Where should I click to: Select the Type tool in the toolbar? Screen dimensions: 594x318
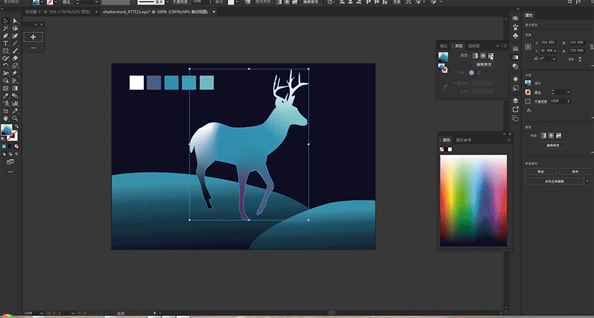[6, 44]
